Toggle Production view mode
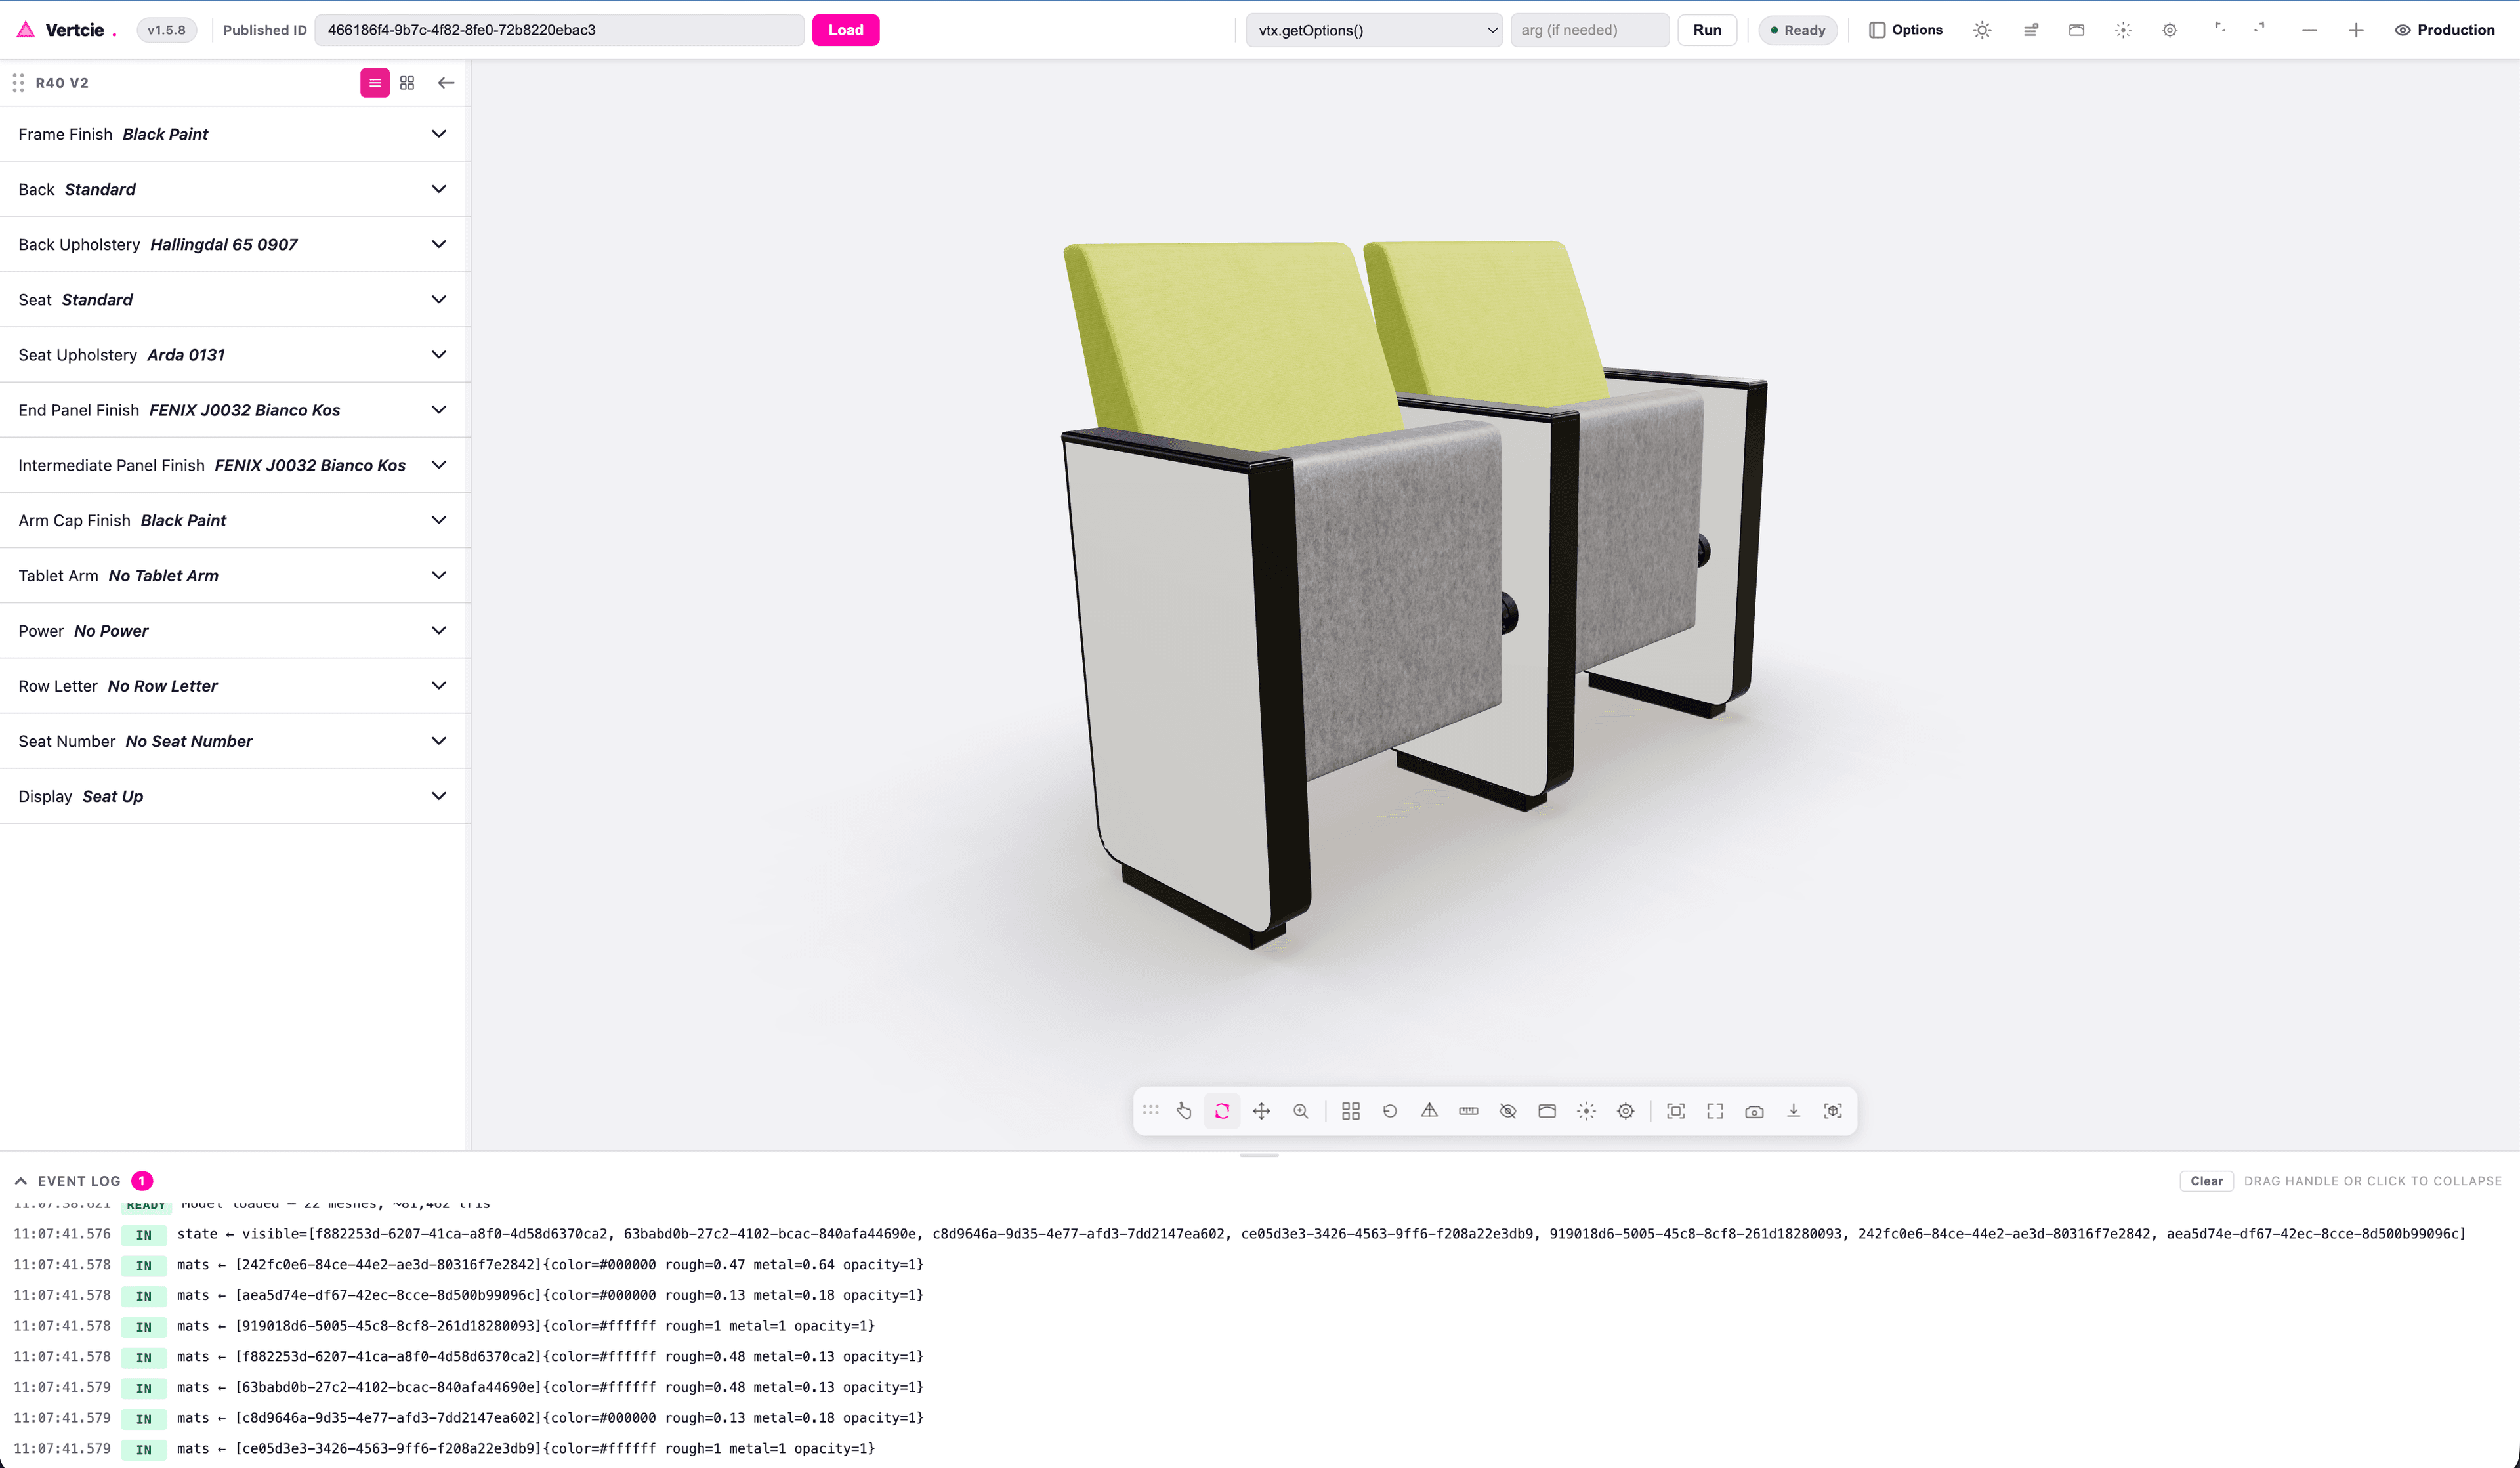2520x1468 pixels. (x=2444, y=30)
